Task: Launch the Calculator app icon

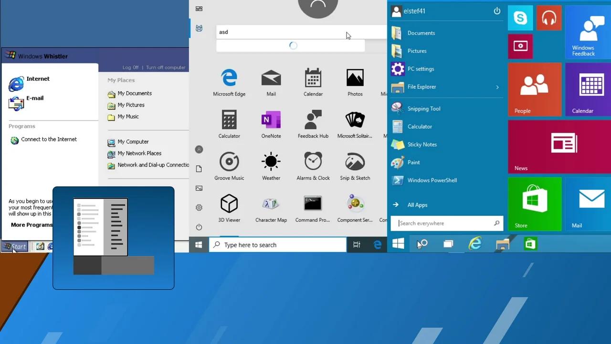Action: [229, 123]
